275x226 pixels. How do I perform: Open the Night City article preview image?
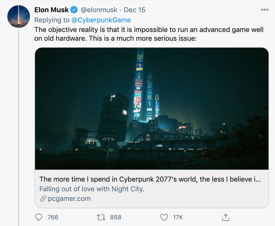(151, 109)
